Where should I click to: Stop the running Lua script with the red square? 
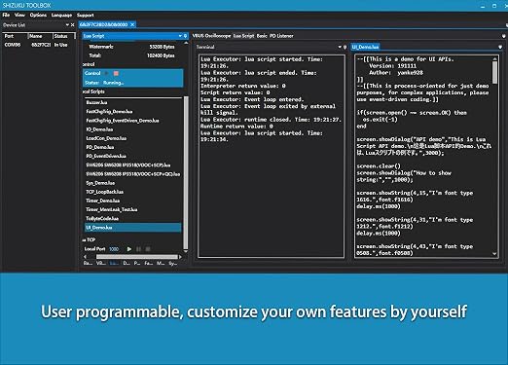(116, 73)
